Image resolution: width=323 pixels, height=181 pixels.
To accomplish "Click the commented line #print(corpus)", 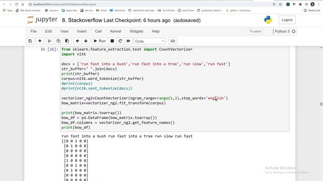I will tap(77, 83).
